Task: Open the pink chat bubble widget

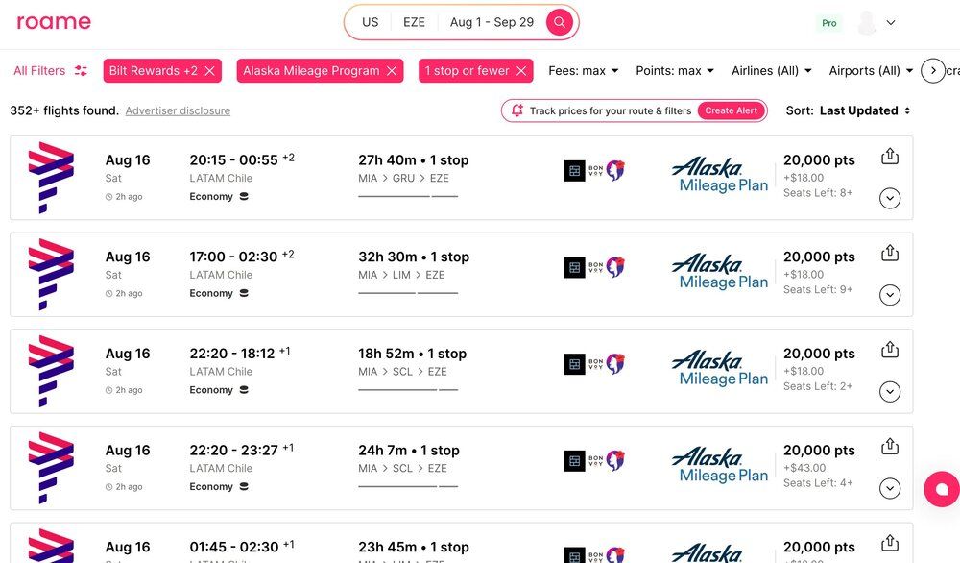Action: [x=941, y=489]
